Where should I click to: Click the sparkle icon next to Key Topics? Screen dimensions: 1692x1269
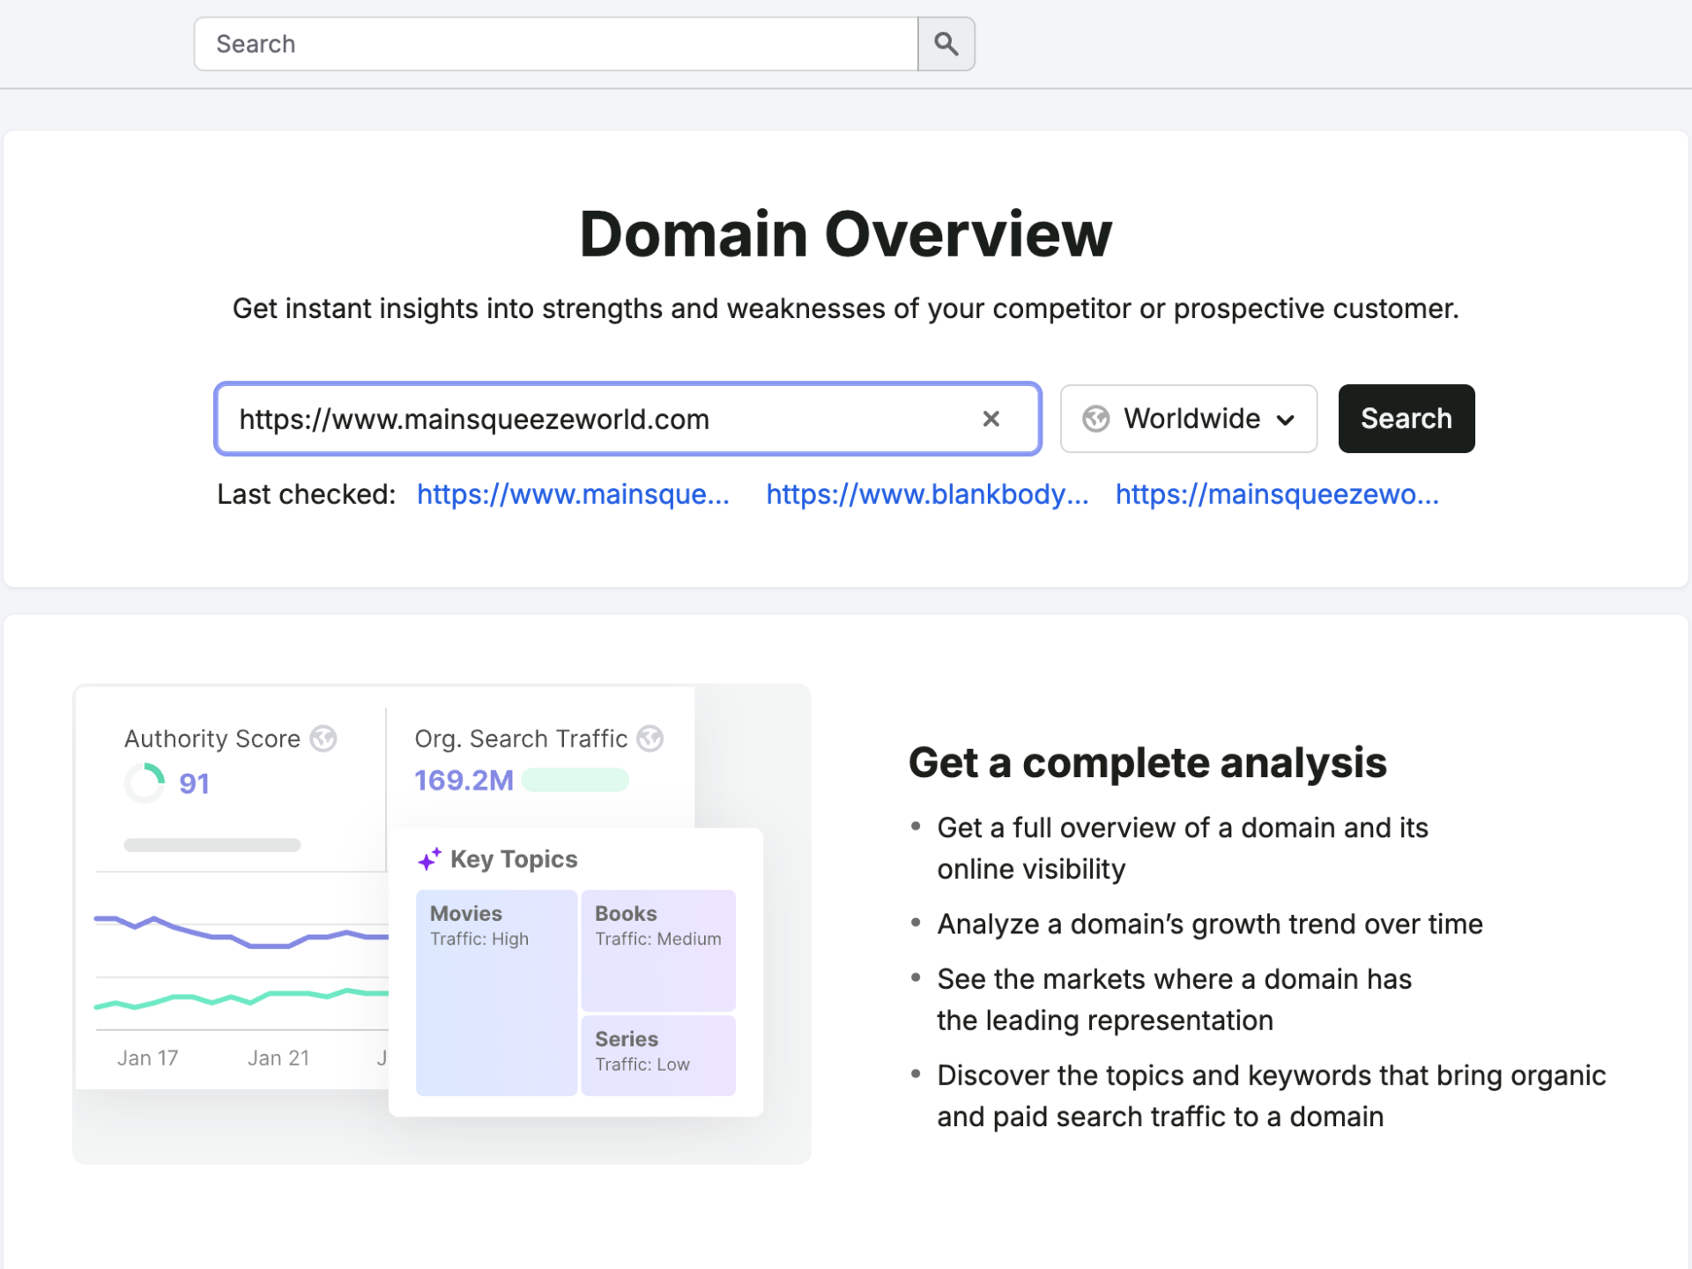pyautogui.click(x=429, y=859)
